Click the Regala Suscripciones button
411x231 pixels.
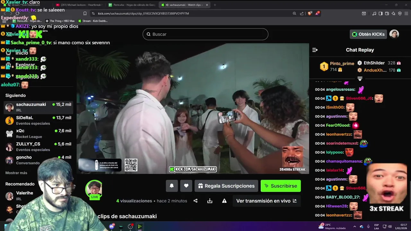tap(226, 186)
